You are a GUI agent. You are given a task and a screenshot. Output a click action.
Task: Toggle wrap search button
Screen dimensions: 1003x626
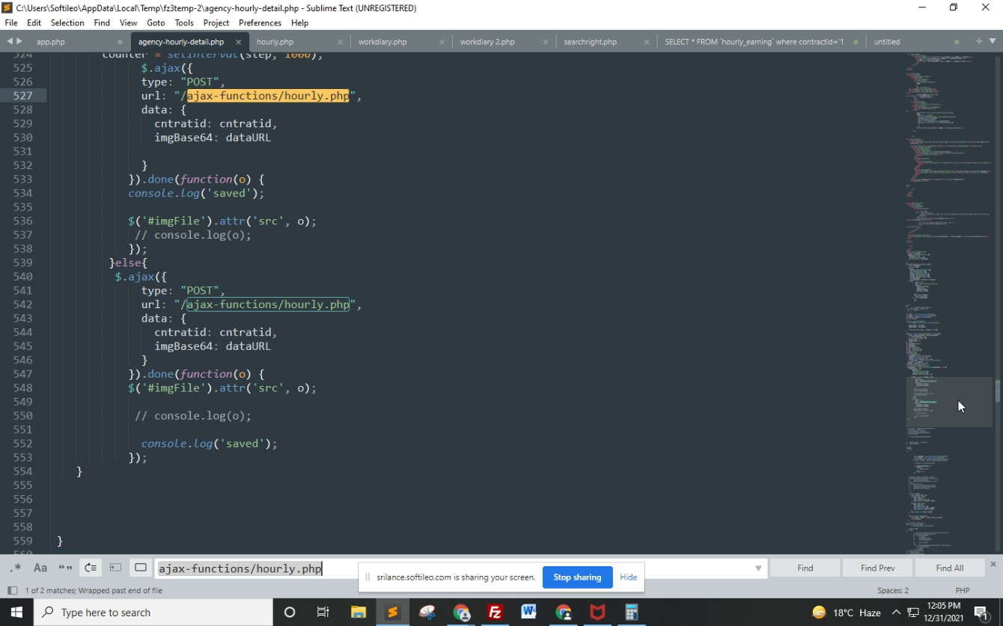pos(91,568)
